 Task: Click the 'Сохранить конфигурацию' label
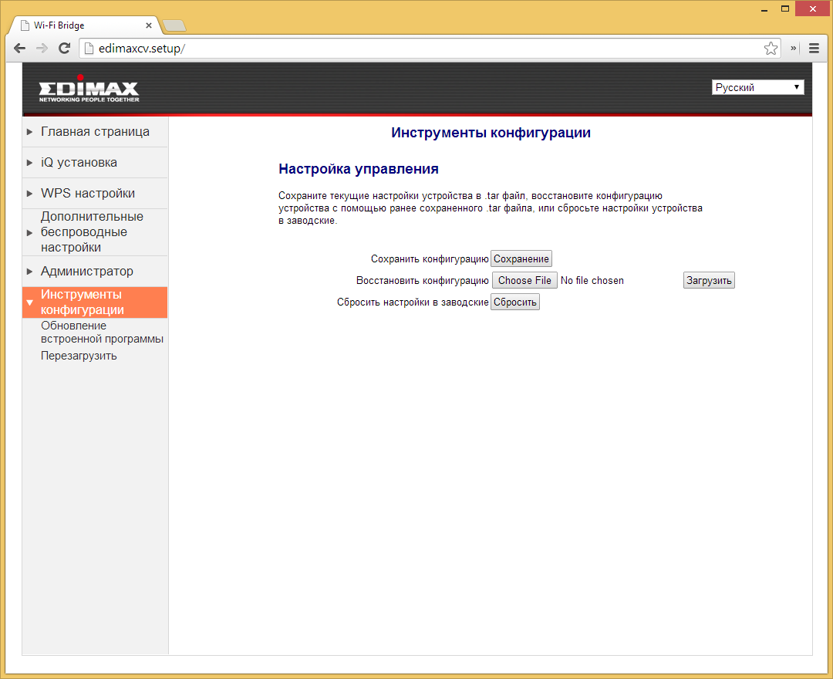pos(430,258)
